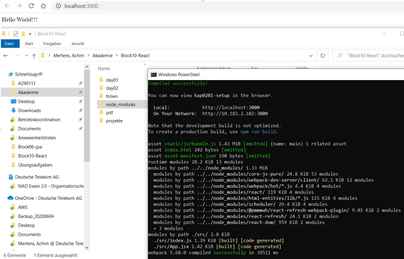Screen dimensions: 404x259
Task: Go to the browser home page
Action: point(43,6)
